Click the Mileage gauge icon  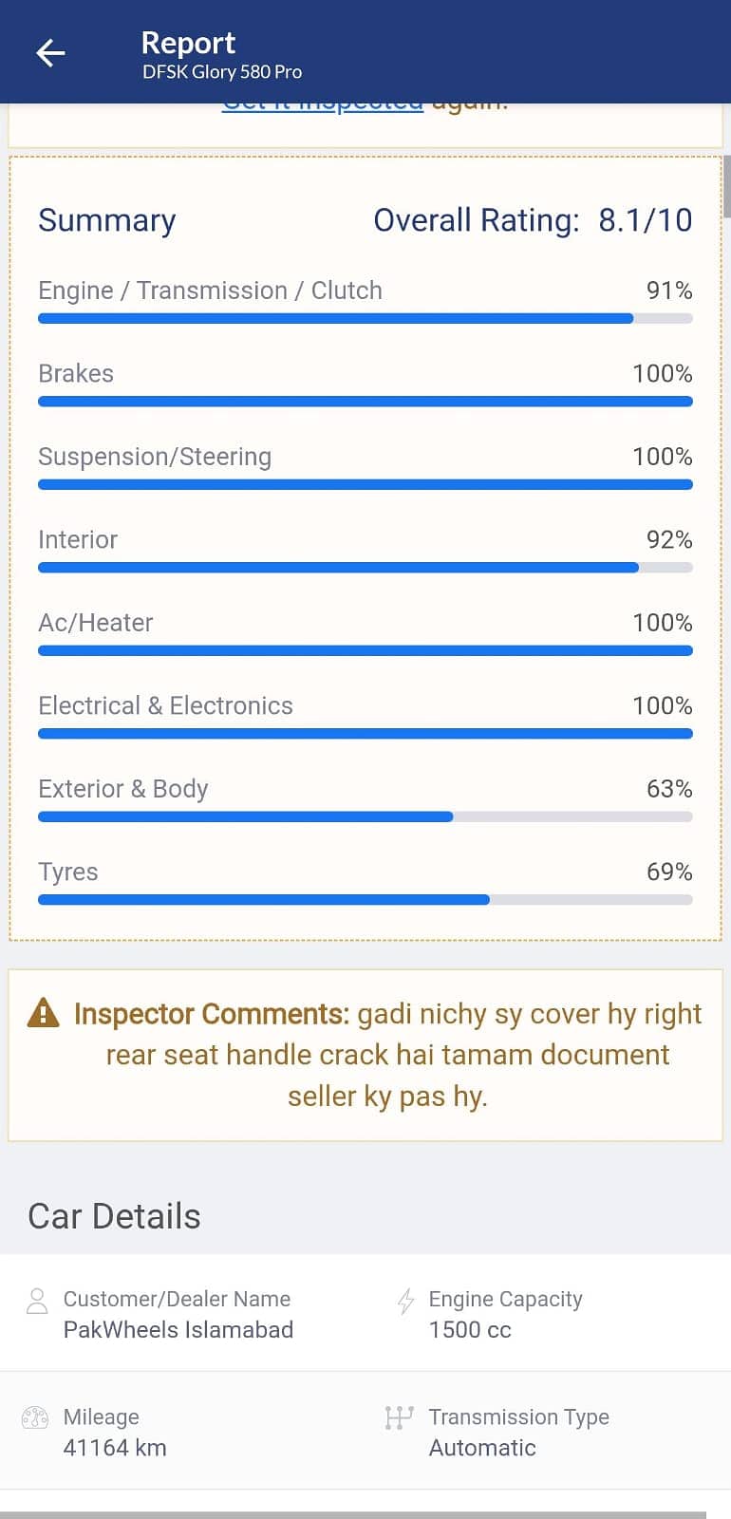[x=35, y=1418]
